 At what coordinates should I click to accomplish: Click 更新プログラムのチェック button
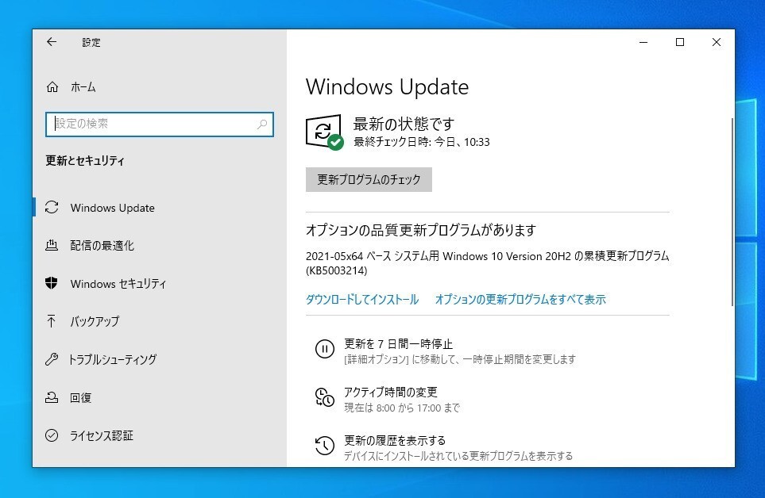pyautogui.click(x=369, y=180)
